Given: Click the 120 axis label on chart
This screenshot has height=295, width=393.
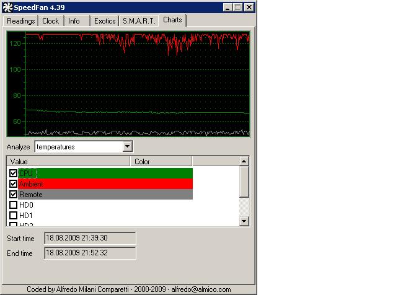Looking at the screenshot, I should (15, 43).
